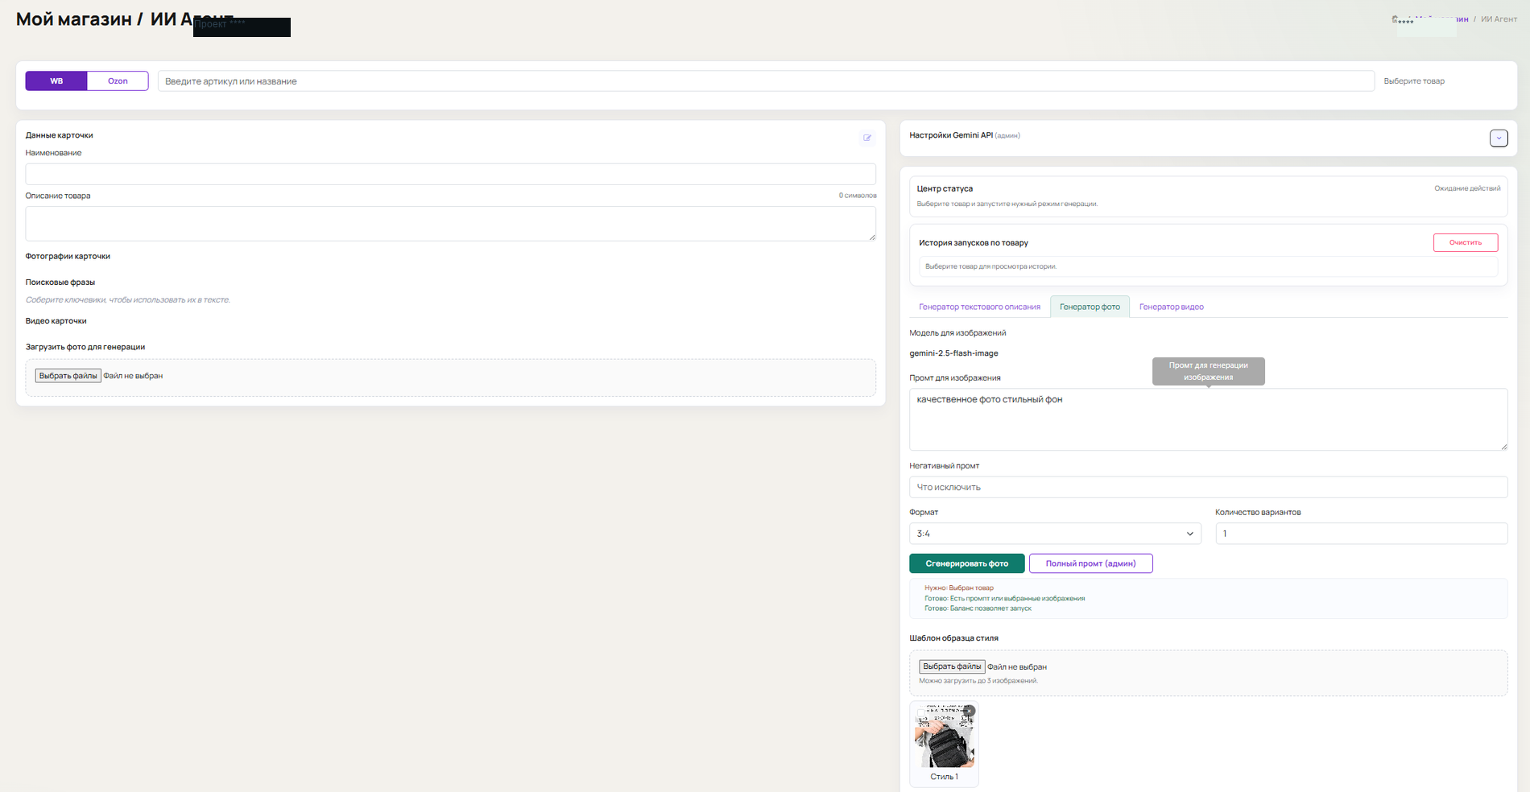
Task: Click the home icon in breadcrumb
Action: [1396, 19]
